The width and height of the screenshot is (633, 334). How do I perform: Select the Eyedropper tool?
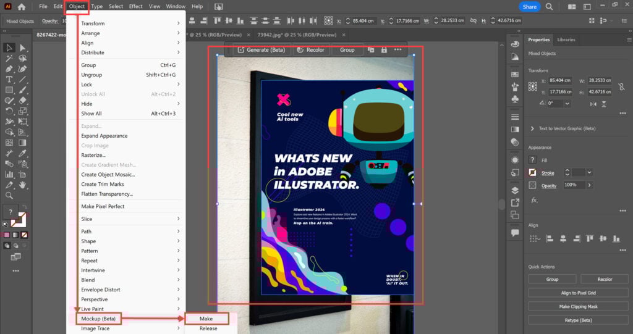click(23, 153)
